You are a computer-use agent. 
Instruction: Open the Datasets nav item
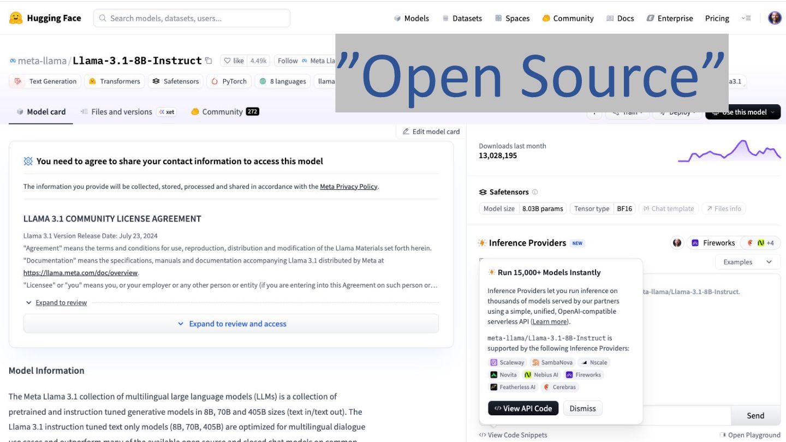pyautogui.click(x=462, y=18)
